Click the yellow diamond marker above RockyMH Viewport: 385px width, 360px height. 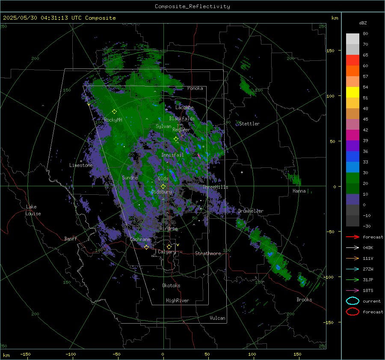pos(114,112)
